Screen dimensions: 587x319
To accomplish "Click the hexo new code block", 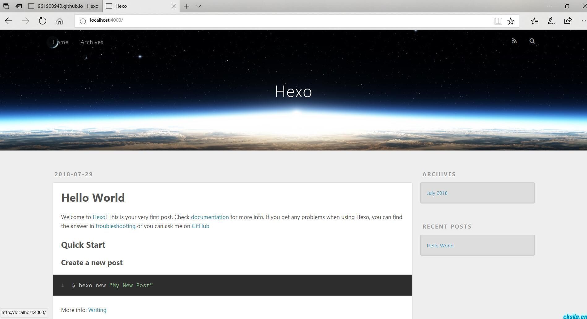I will point(232,285).
